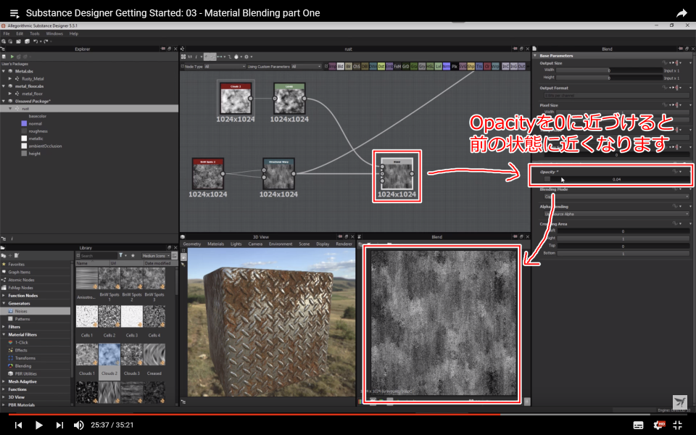The height and width of the screenshot is (435, 696).
Task: Open YouTube playlist menu icon
Action: (x=14, y=13)
